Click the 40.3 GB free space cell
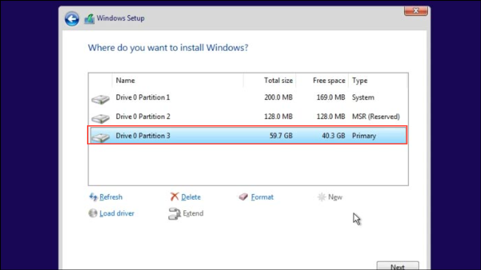481x270 pixels. [333, 136]
